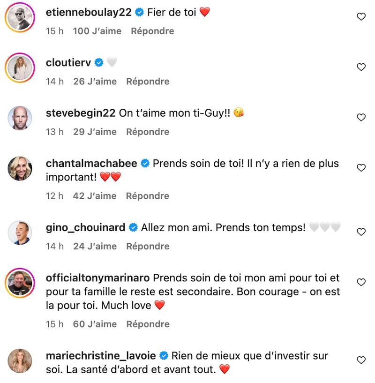Tap the heart beside stevebegin22's comment
Viewport: 375px width, 383px height.
[361, 118]
